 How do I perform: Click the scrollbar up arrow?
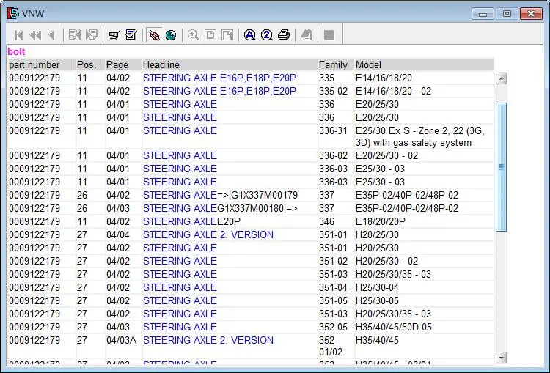click(502, 78)
